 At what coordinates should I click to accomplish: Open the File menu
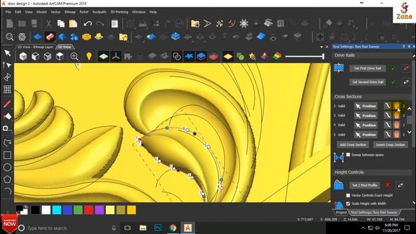pyautogui.click(x=8, y=12)
